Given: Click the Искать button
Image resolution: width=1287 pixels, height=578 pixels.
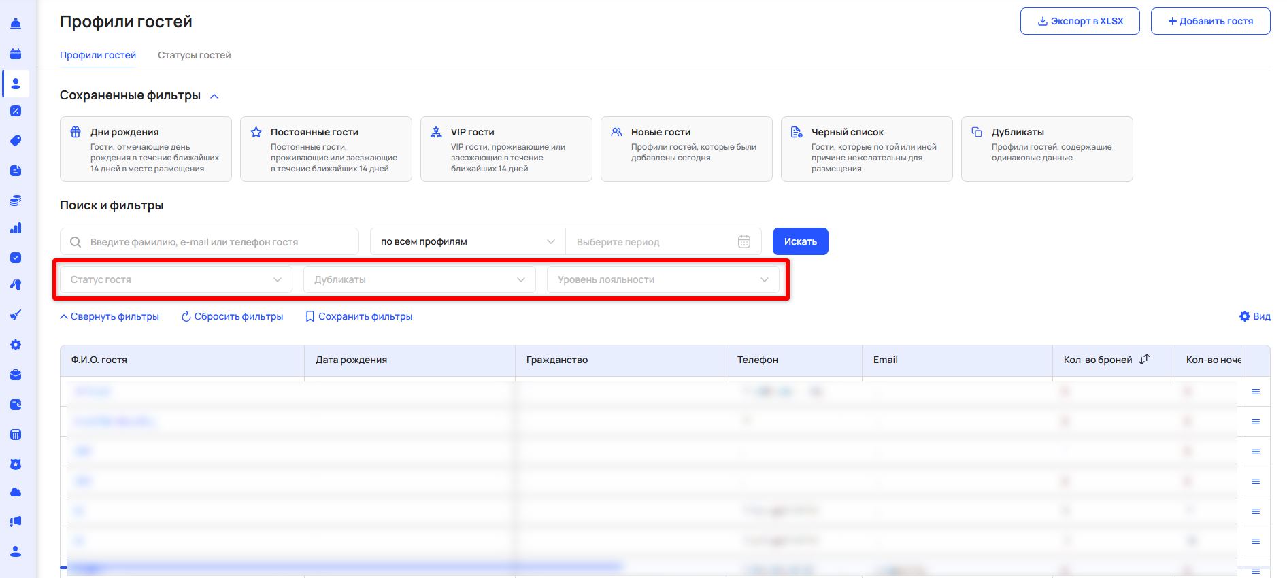Looking at the screenshot, I should (800, 241).
